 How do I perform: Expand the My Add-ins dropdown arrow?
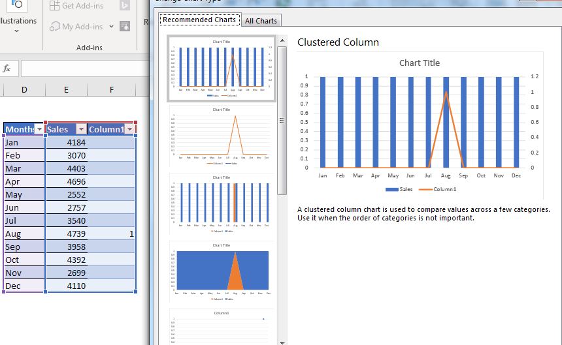111,27
